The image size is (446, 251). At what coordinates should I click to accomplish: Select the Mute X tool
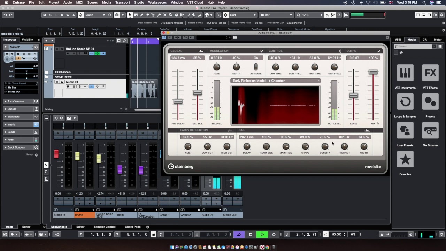(165, 15)
